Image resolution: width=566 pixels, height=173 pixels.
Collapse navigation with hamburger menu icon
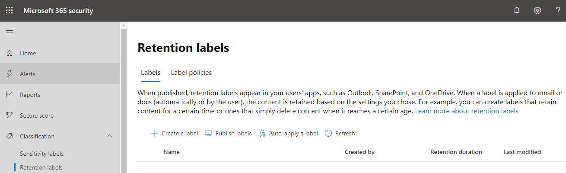[x=9, y=32]
